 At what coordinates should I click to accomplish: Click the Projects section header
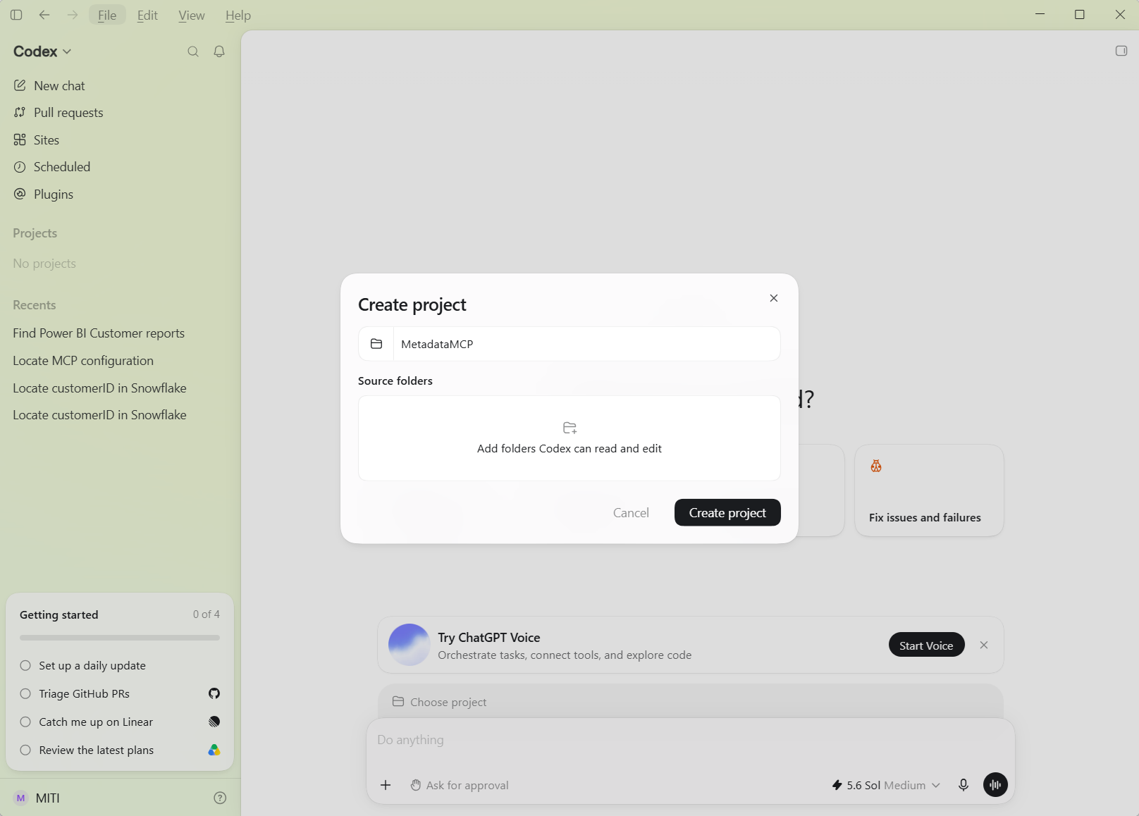[35, 233]
